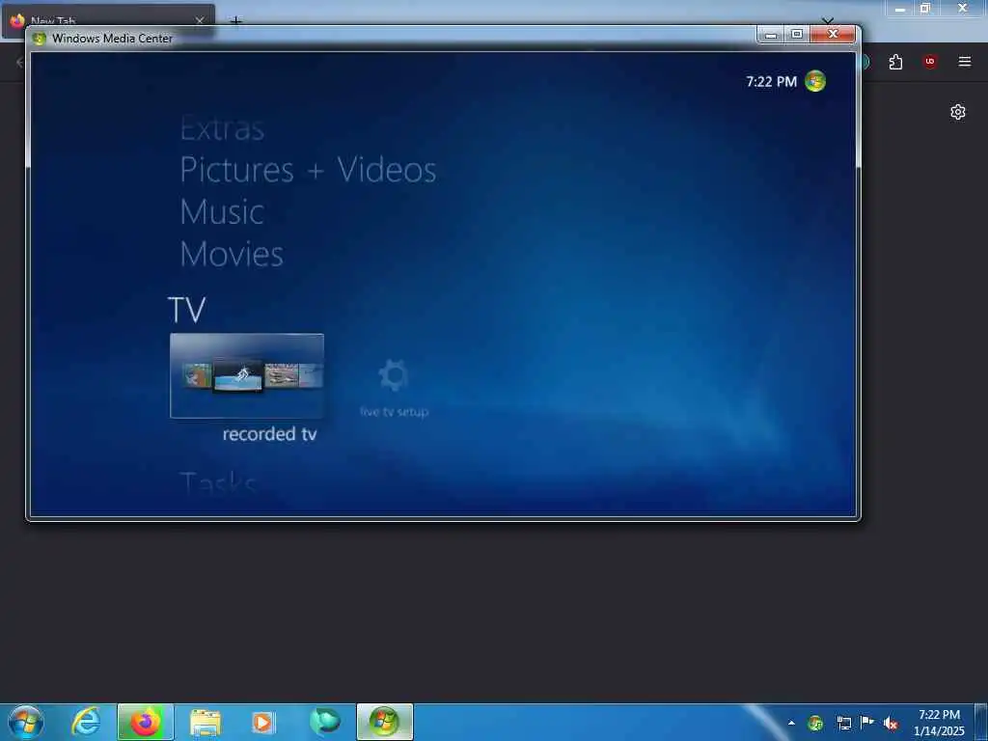988x741 pixels.
Task: Select the Movies menu item
Action: coord(232,254)
